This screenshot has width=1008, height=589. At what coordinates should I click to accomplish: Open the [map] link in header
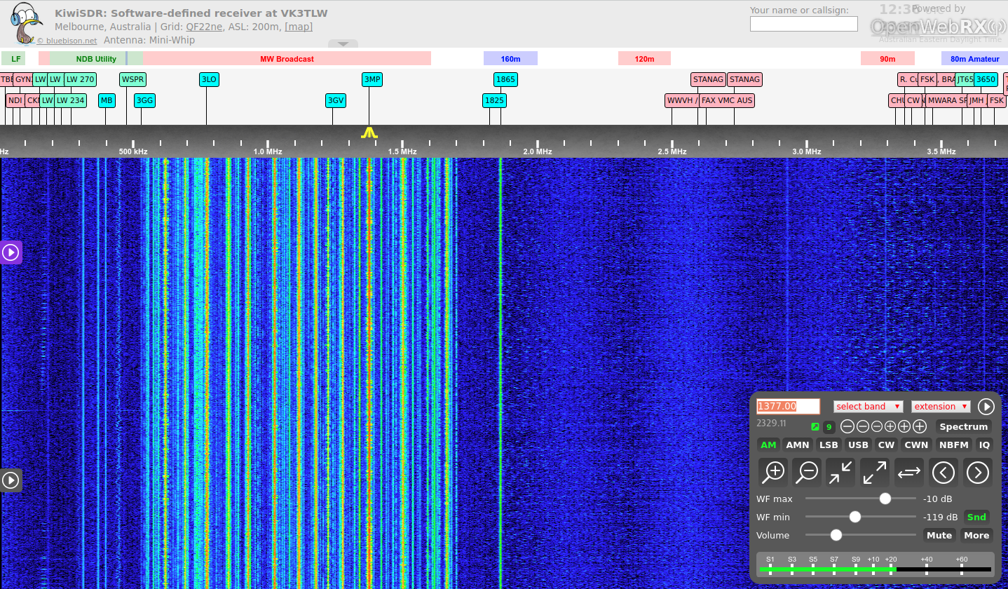(299, 27)
